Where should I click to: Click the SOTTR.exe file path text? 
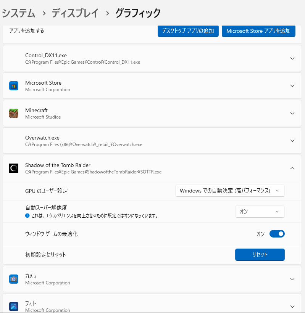[94, 172]
